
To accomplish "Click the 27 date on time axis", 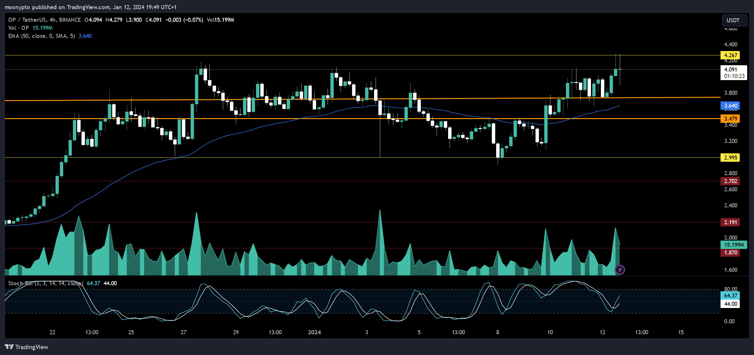I will click(x=183, y=332).
